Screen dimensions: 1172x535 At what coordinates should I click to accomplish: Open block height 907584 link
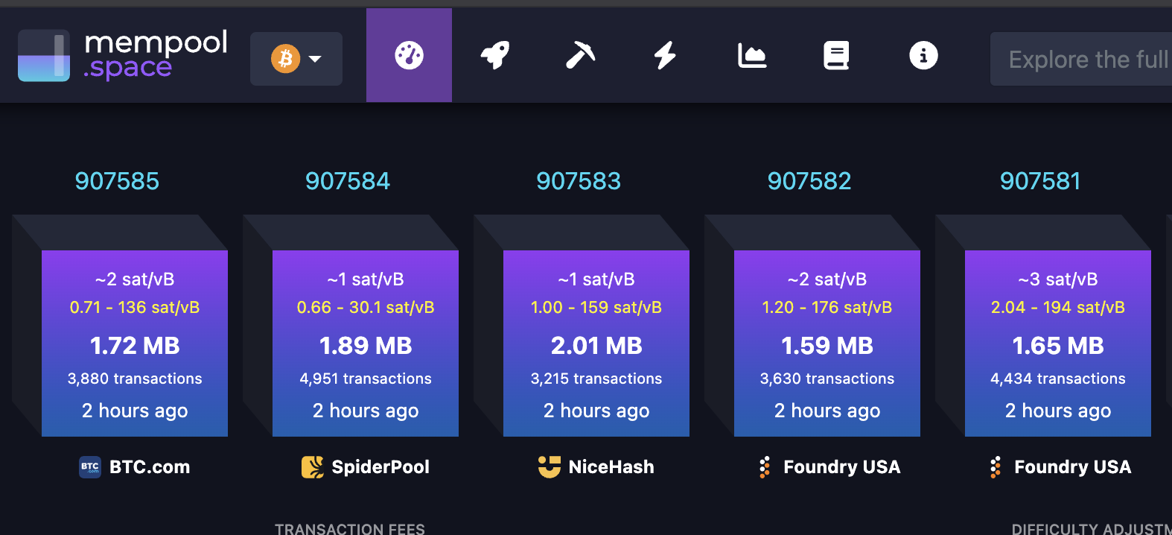click(x=348, y=181)
